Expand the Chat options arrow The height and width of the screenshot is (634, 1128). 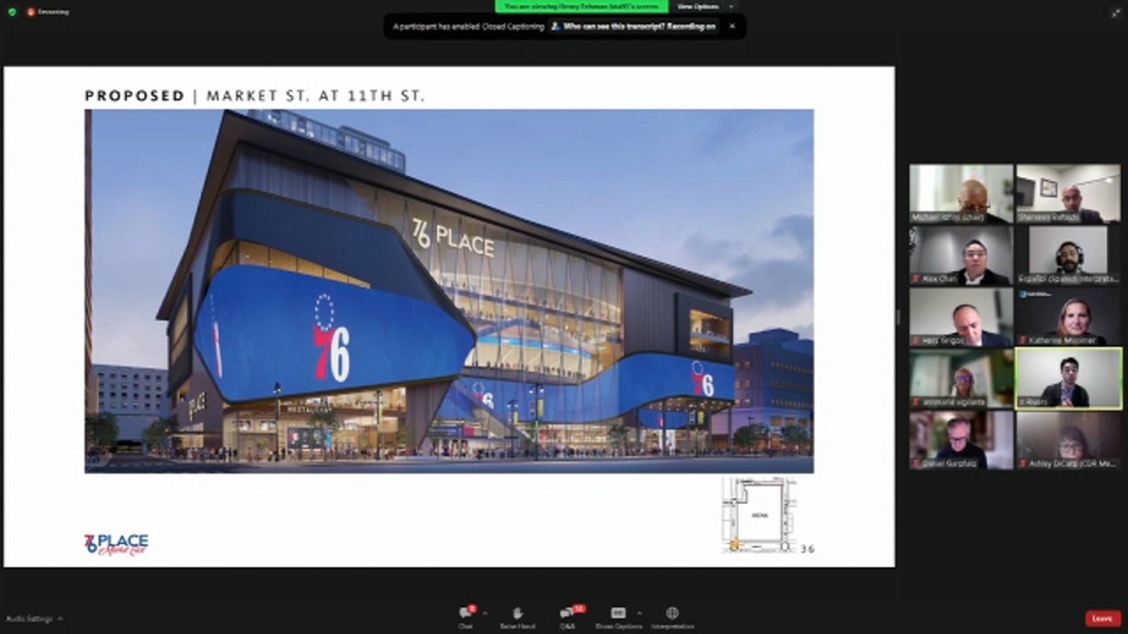pos(485,613)
